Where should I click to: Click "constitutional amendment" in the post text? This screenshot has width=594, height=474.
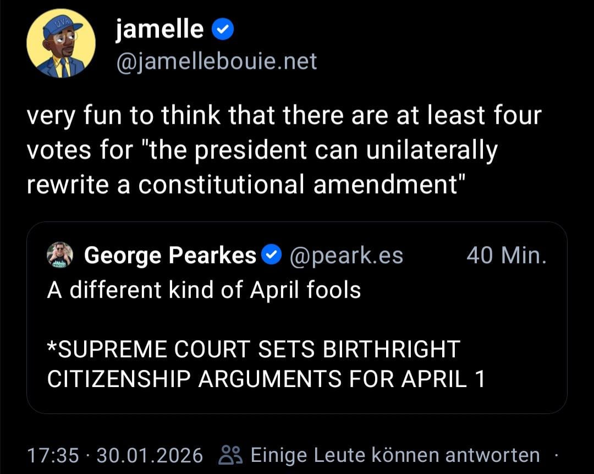point(298,186)
